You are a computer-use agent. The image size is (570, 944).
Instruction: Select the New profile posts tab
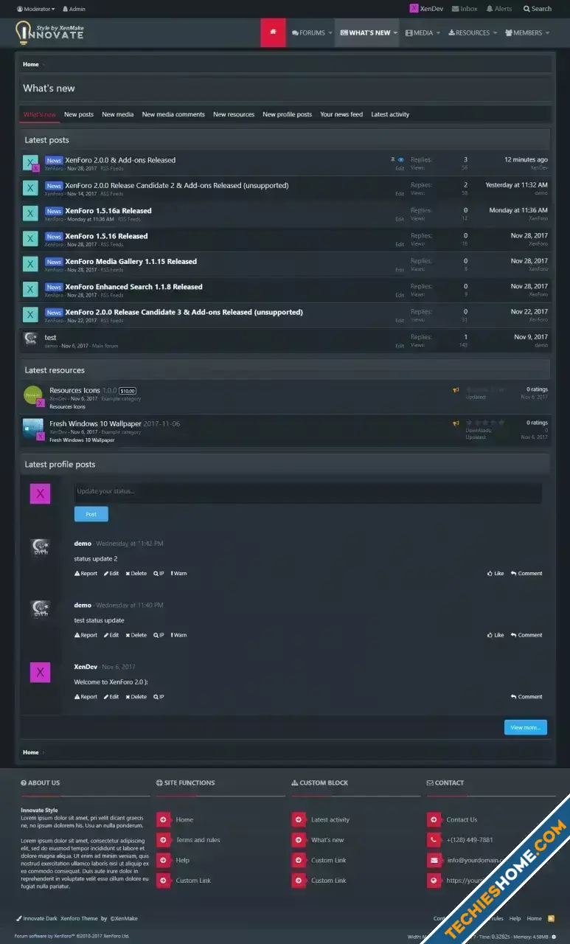tap(287, 114)
